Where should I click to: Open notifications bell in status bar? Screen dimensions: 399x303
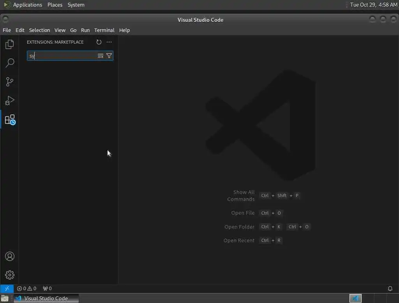click(390, 288)
